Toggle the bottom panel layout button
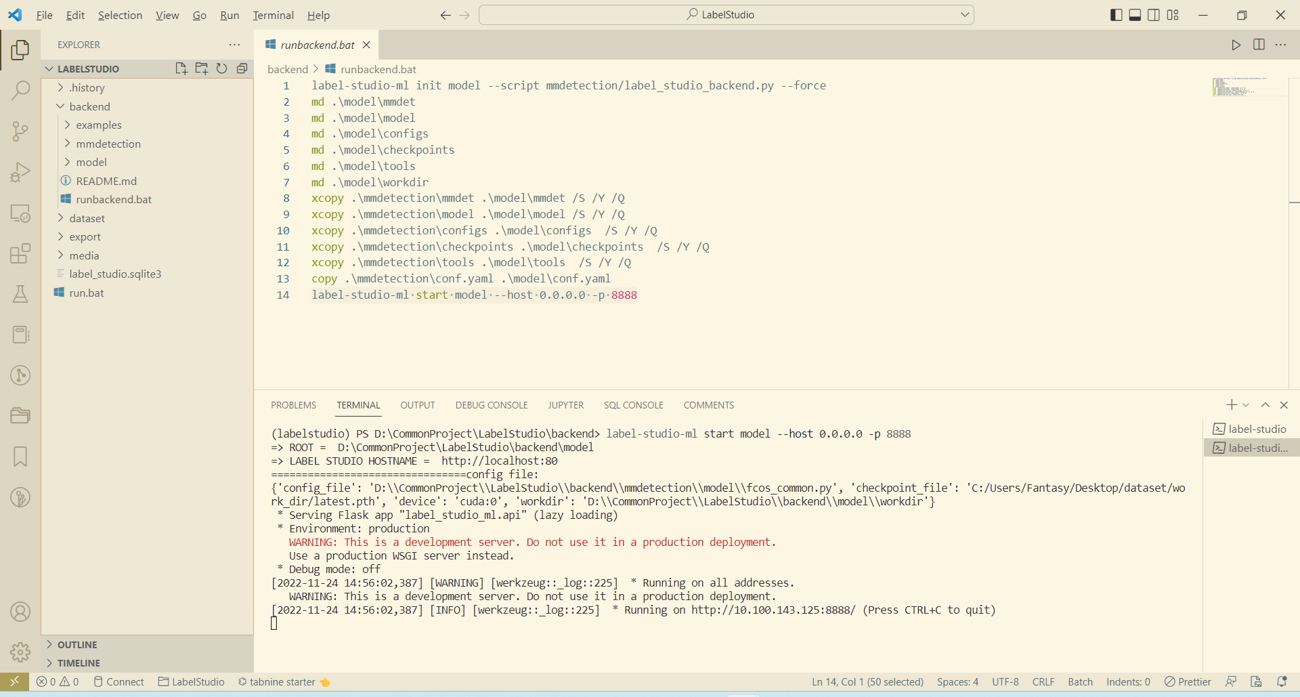The width and height of the screenshot is (1300, 697). [x=1135, y=15]
